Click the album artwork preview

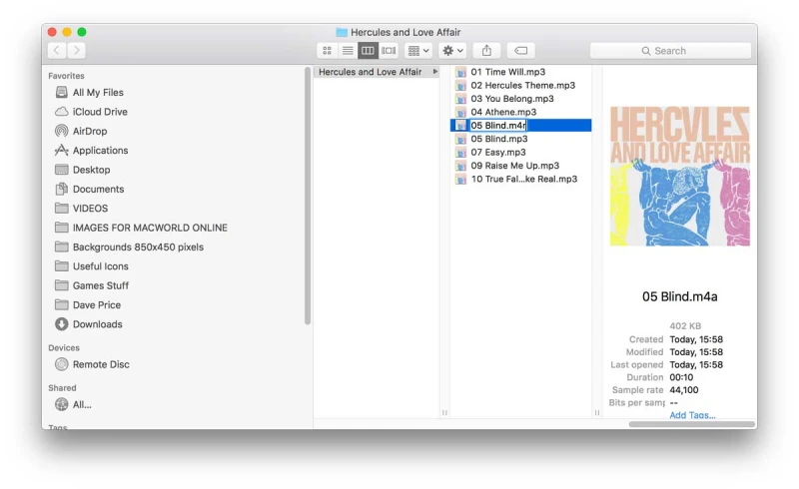click(679, 177)
